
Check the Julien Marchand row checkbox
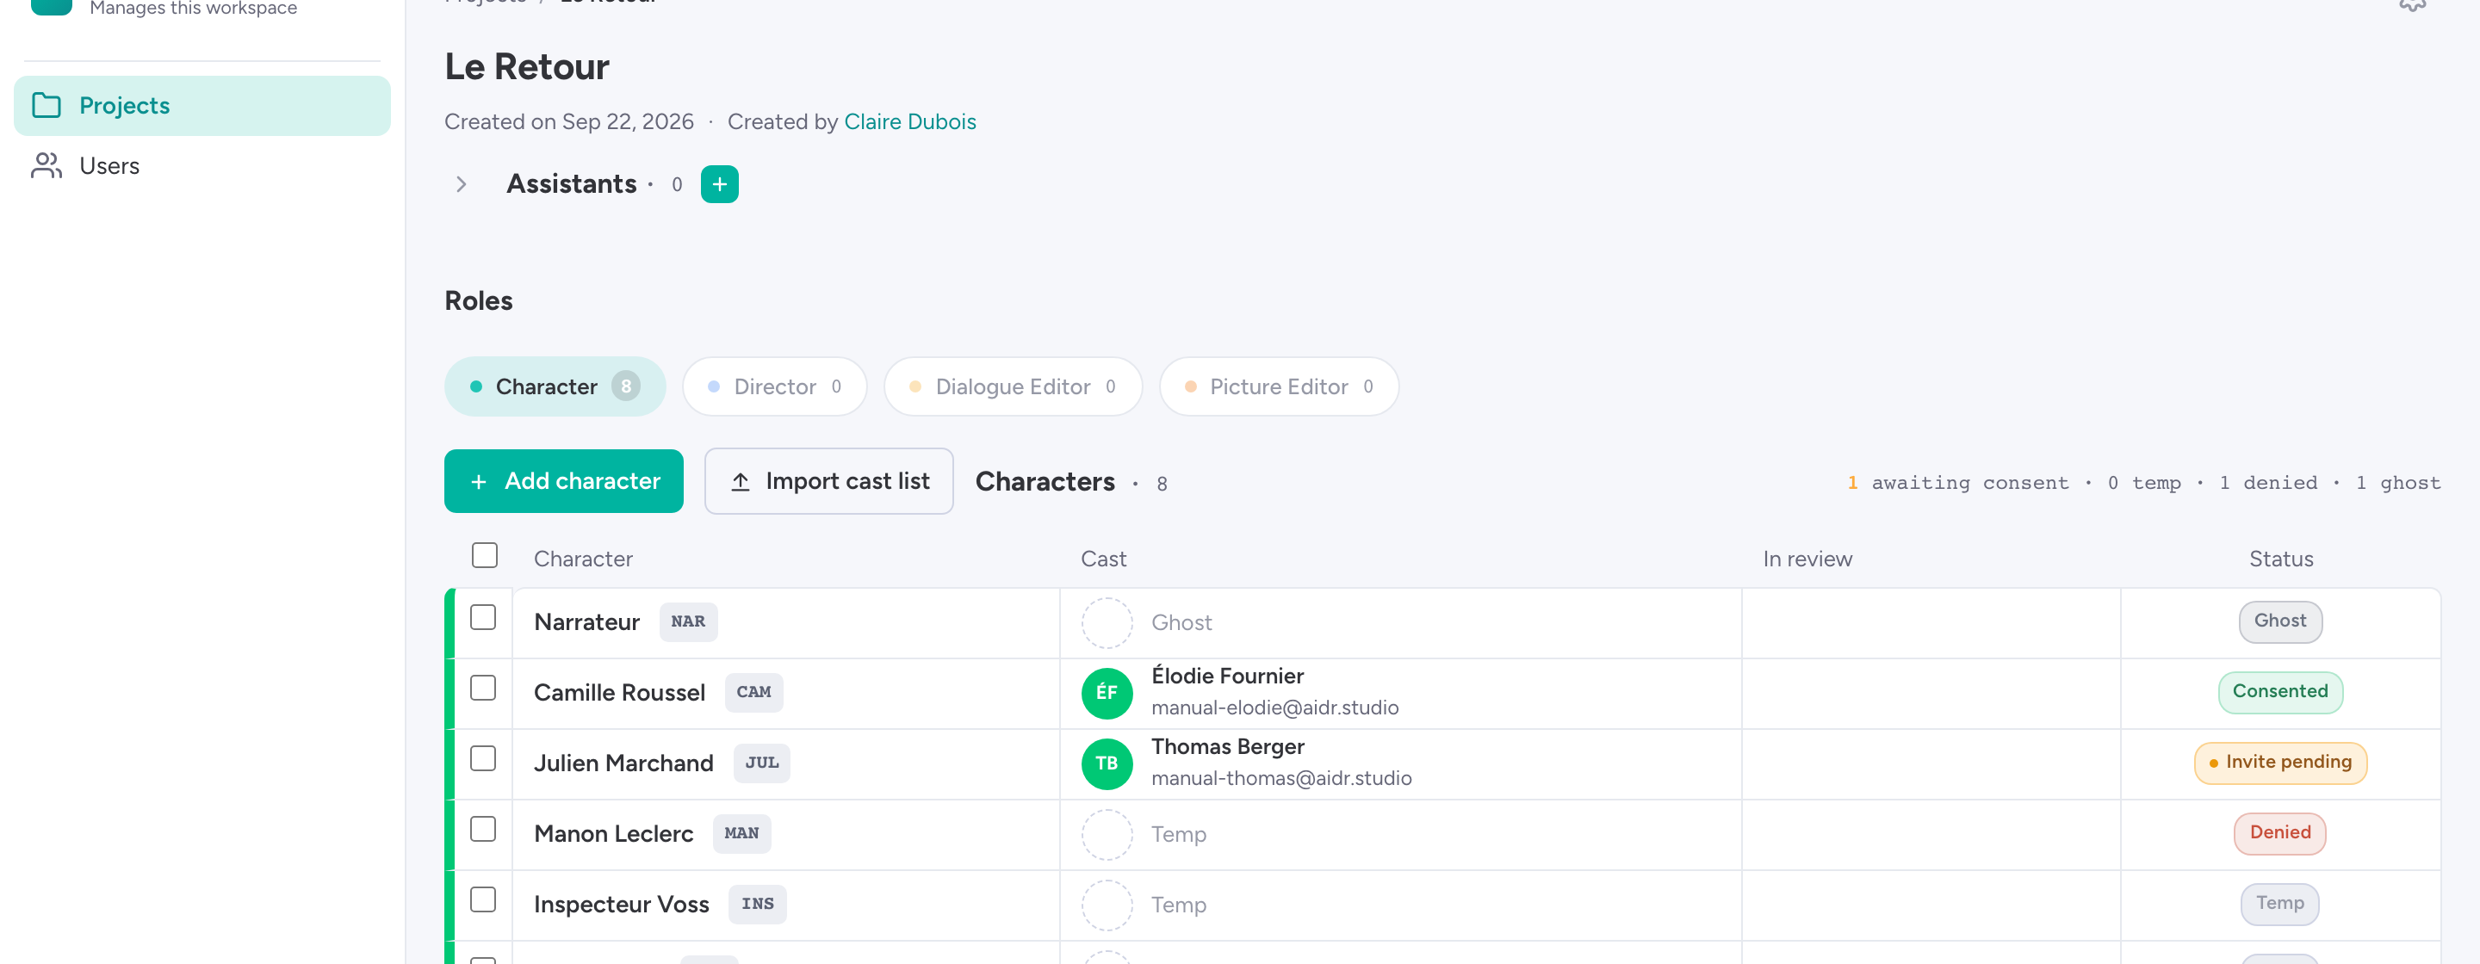(483, 758)
